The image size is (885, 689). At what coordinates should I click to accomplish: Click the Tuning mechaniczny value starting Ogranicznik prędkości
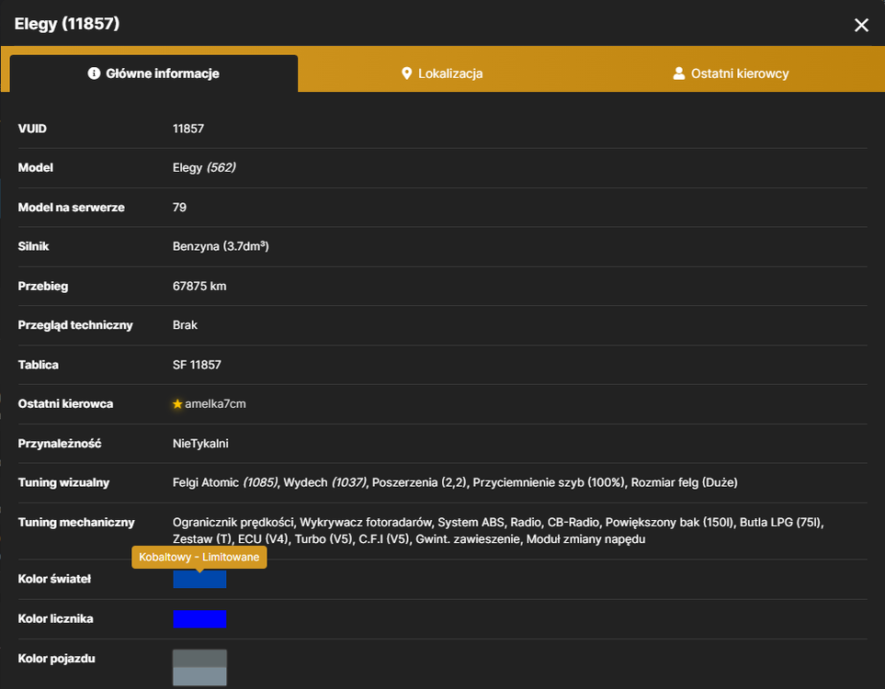tap(498, 530)
